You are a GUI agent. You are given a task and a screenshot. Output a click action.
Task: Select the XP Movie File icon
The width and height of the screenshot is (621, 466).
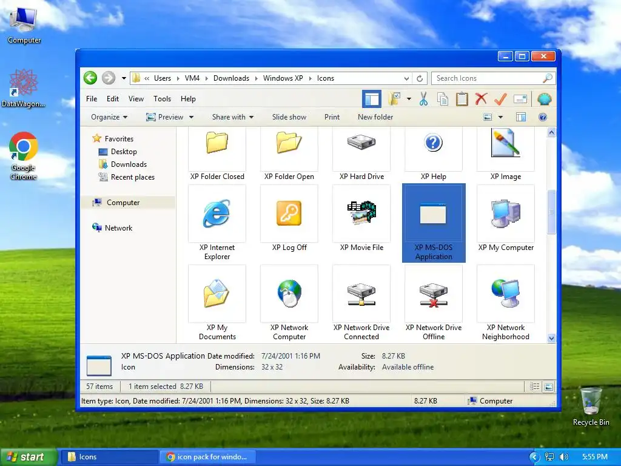[361, 218]
